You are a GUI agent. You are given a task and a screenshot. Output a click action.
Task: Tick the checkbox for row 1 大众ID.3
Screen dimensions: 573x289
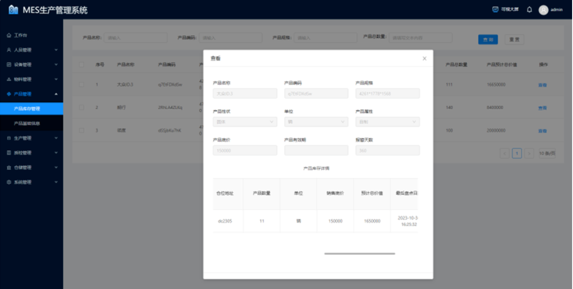tap(82, 84)
